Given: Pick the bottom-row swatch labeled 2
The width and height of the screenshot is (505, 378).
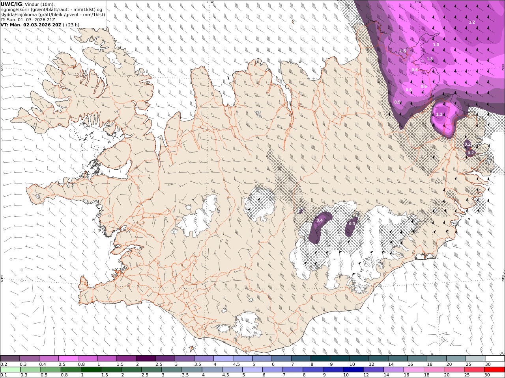Looking at the screenshot, I should (131, 370).
